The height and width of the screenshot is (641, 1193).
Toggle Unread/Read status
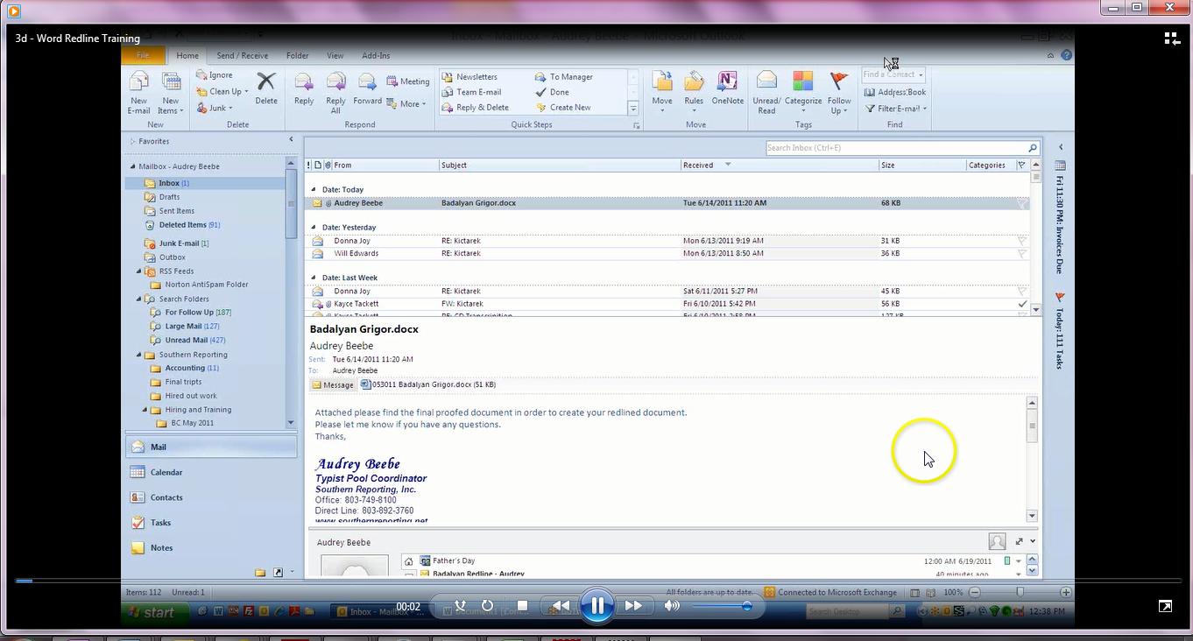766,94
